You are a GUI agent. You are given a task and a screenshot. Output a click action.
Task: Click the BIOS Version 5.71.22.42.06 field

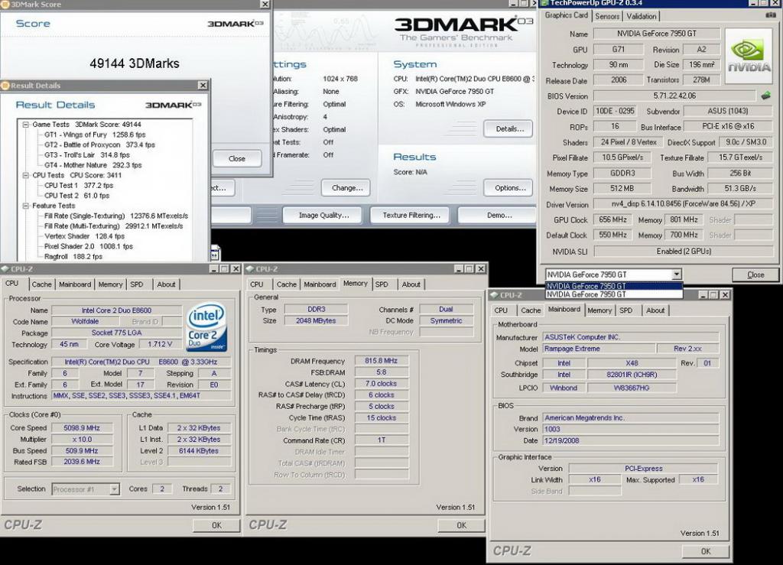[675, 96]
